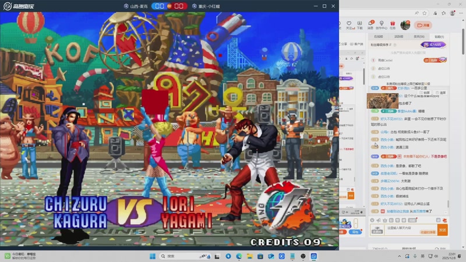Click the chat message input field

411,230
